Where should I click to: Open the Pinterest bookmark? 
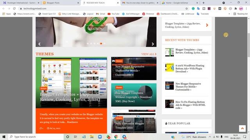point(148,14)
